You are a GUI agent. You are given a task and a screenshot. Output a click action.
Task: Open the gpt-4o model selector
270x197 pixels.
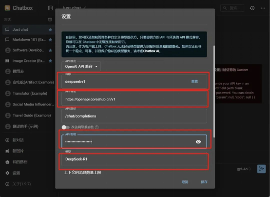(x=244, y=169)
